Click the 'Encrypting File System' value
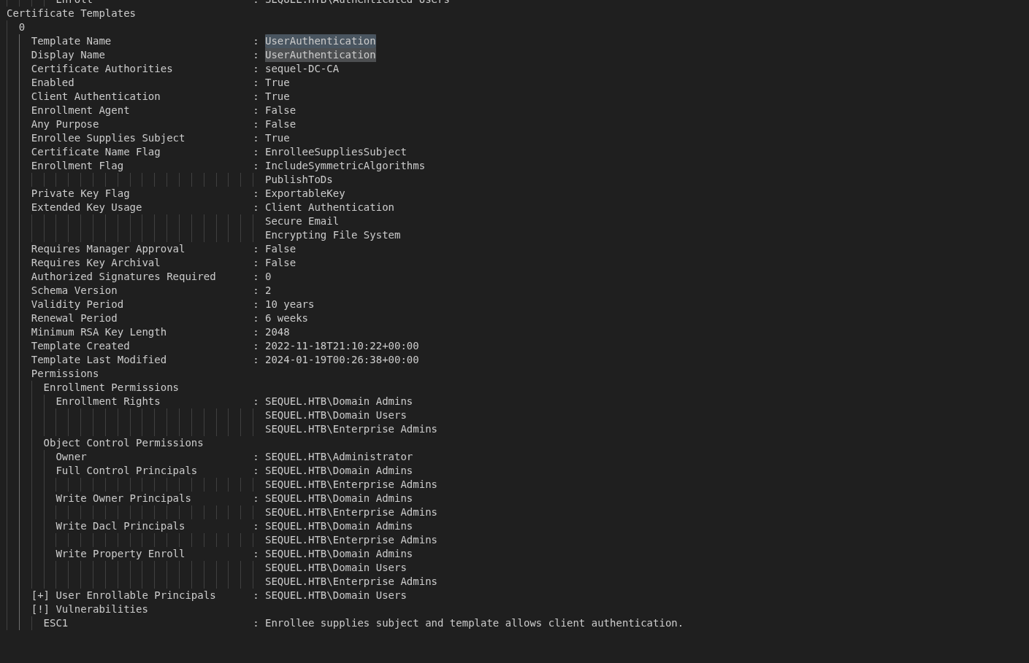Viewport: 1029px width, 663px height. point(333,235)
